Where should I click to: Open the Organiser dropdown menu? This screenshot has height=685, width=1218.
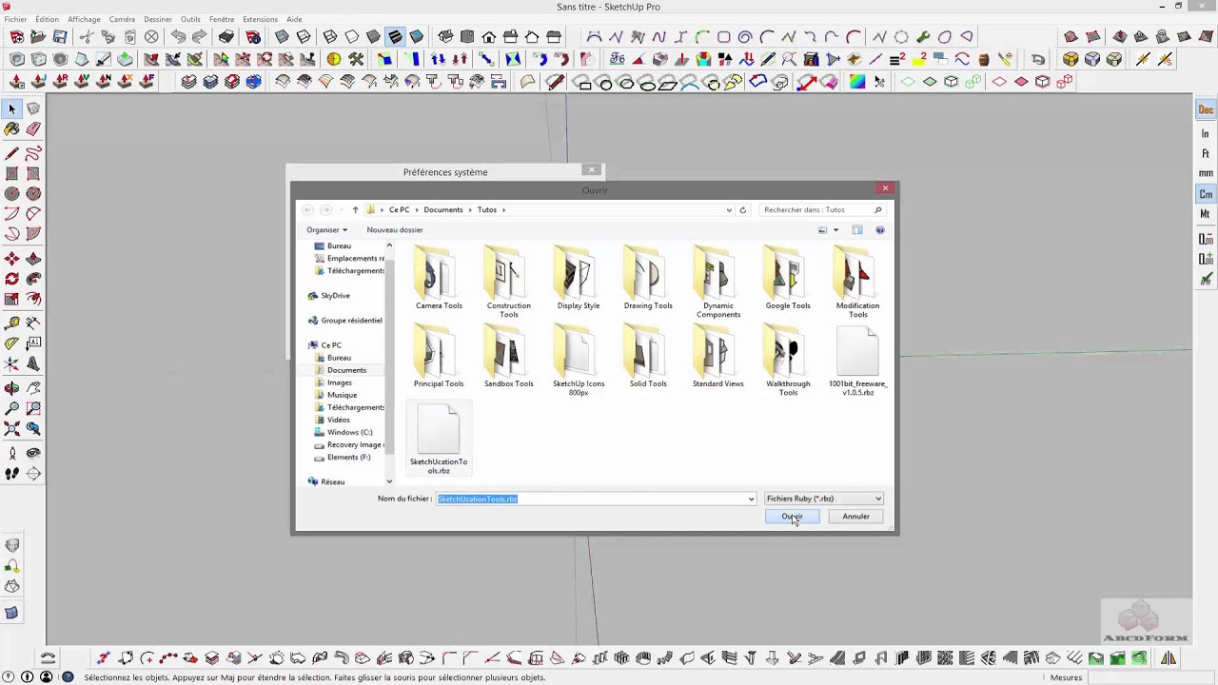coord(326,230)
